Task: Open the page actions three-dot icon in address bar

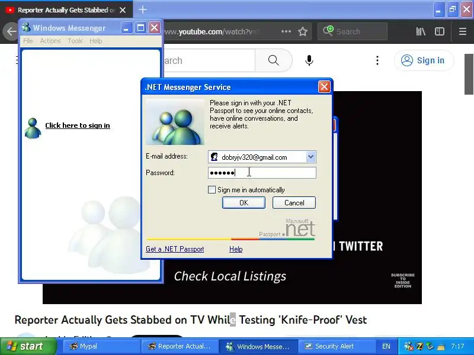Action: [286, 31]
